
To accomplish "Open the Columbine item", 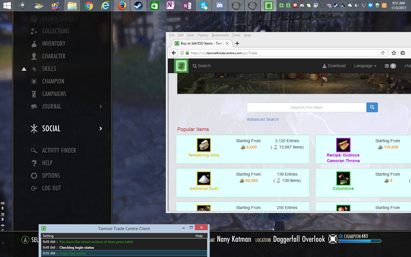I will 343,188.
